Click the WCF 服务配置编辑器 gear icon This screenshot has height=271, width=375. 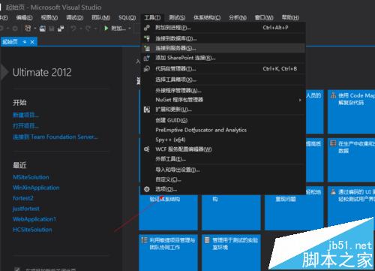click(x=147, y=149)
